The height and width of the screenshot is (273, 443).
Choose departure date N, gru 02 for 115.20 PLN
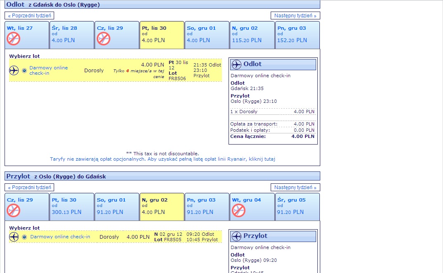tap(252, 35)
